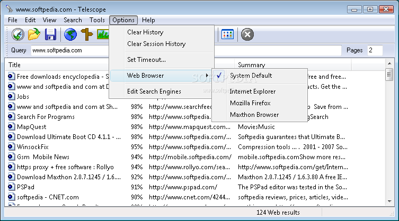The height and width of the screenshot is (221, 399).
Task: Click the Pages number field
Action: (375, 50)
